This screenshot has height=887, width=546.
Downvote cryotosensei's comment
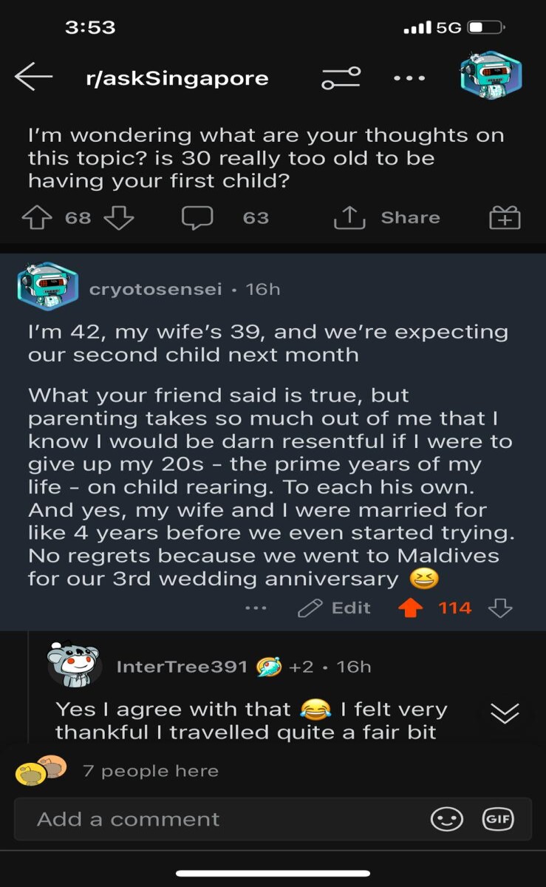point(501,608)
